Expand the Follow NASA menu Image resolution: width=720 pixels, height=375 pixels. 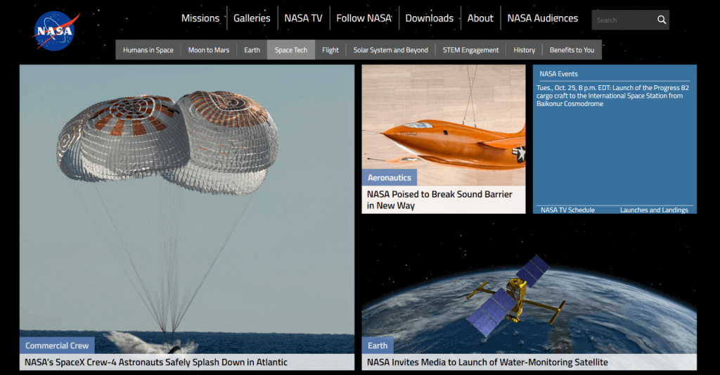click(x=364, y=18)
